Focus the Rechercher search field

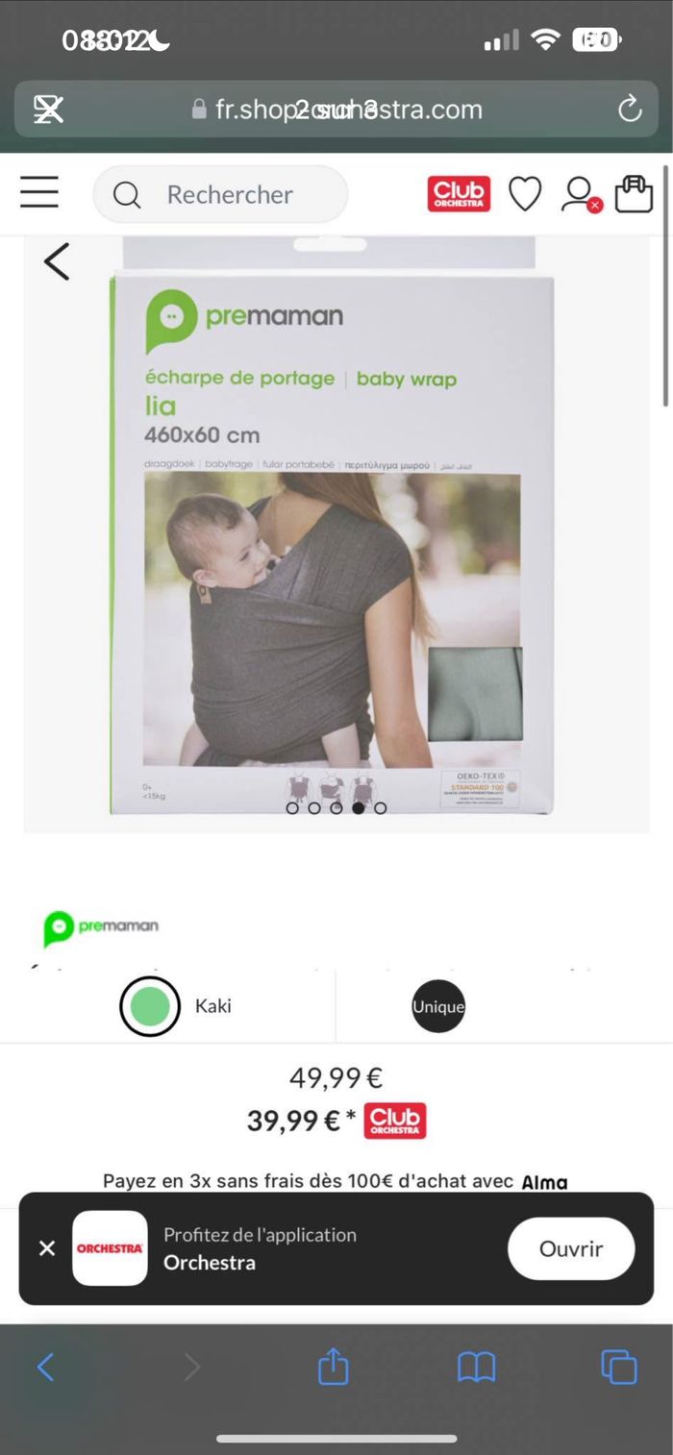(x=220, y=194)
